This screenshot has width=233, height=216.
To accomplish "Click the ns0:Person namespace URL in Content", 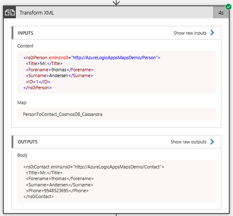I will [x=114, y=58].
